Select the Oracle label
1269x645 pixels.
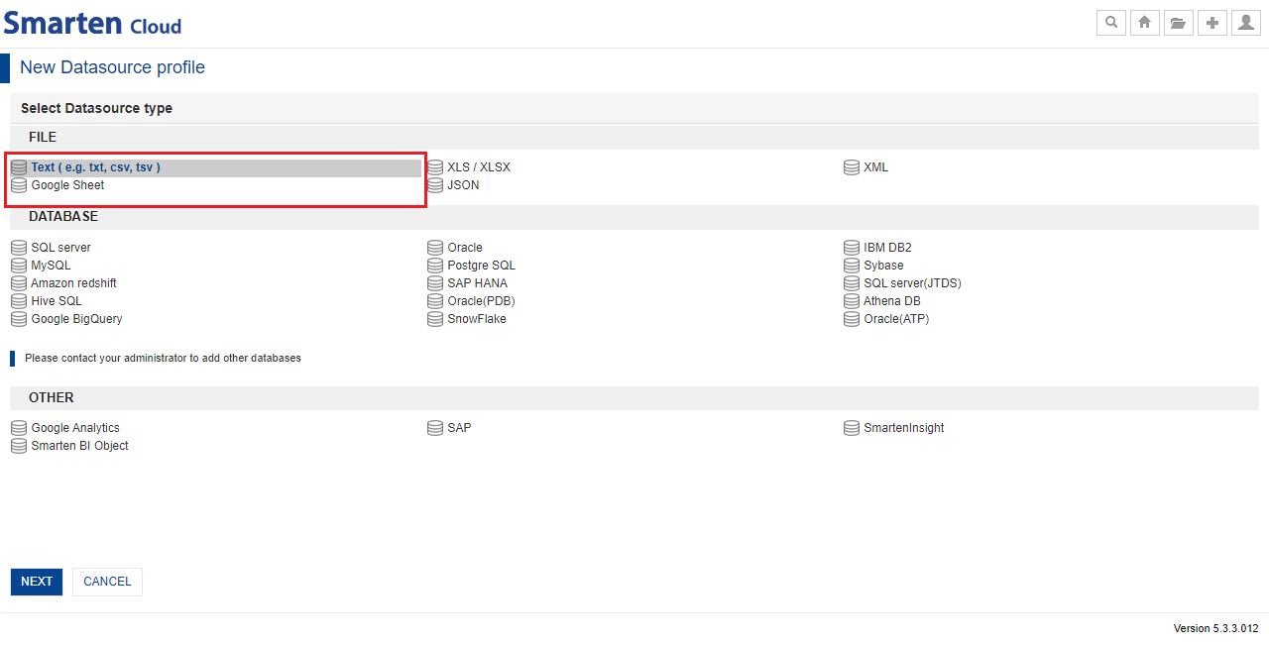[465, 248]
